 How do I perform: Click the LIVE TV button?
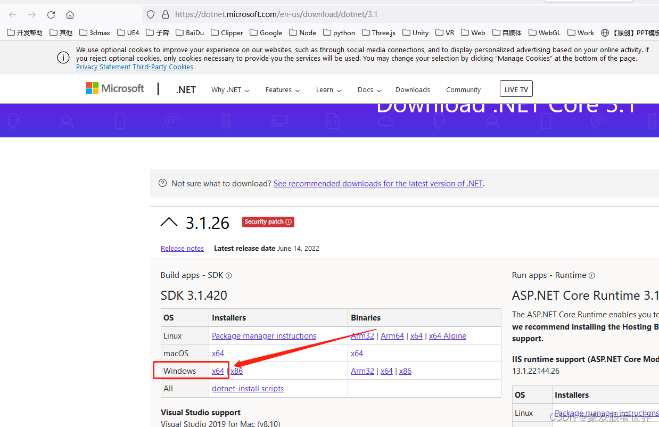pyautogui.click(x=516, y=89)
